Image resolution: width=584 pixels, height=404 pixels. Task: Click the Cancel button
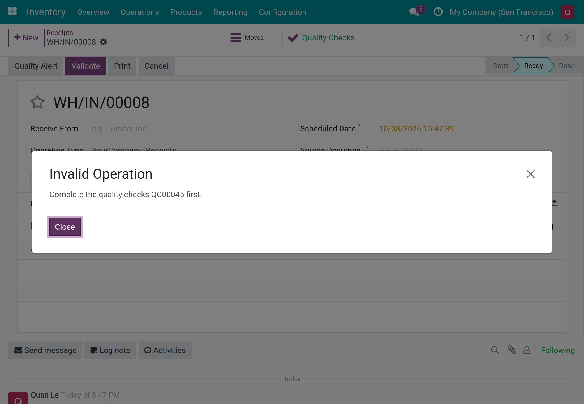click(156, 66)
